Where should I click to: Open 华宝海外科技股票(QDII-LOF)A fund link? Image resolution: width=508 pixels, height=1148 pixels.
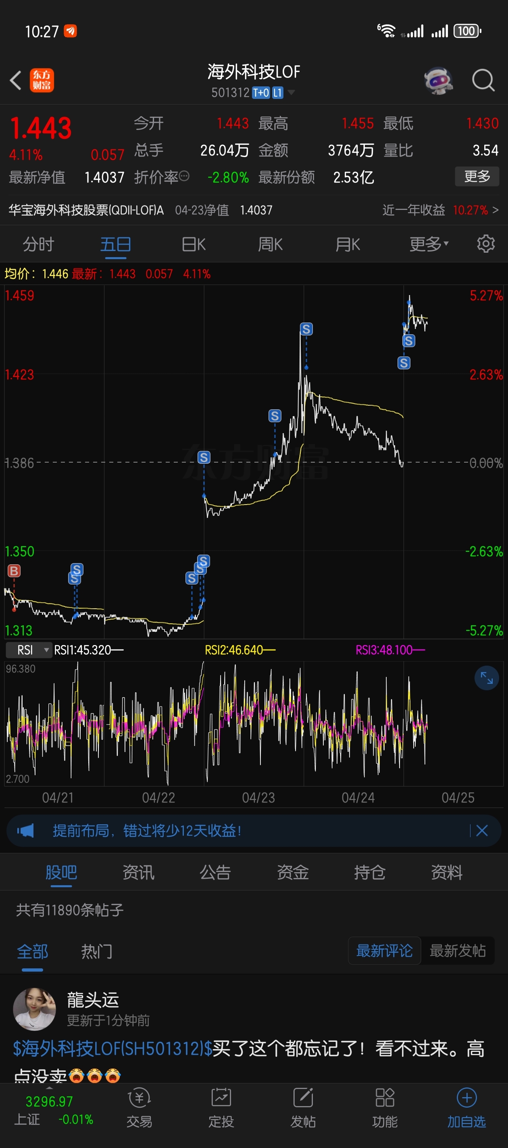tap(86, 210)
